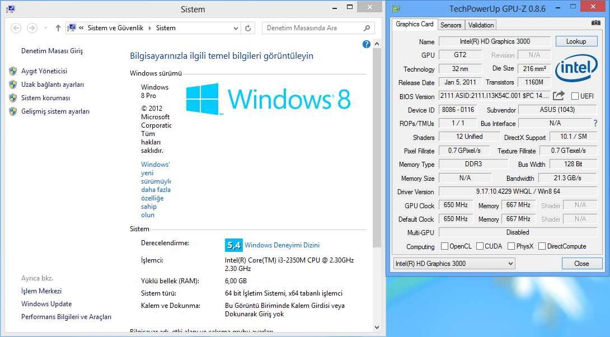Click the shield icon beside Gelişmiş sistem ayarları
Image resolution: width=610 pixels, height=337 pixels.
click(x=13, y=111)
